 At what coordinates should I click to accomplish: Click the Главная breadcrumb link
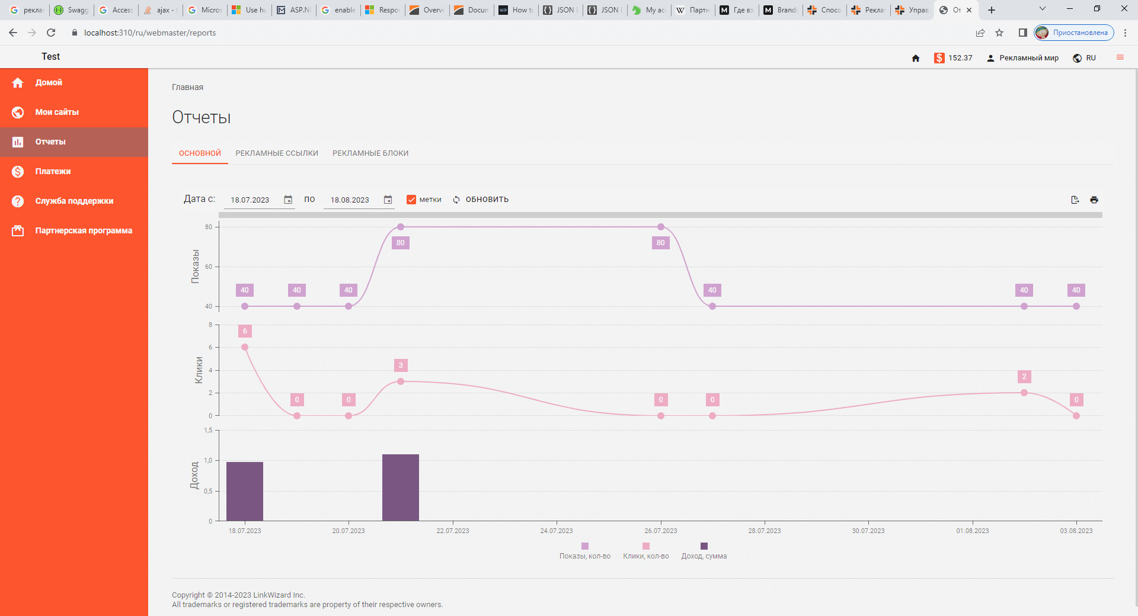tap(187, 87)
